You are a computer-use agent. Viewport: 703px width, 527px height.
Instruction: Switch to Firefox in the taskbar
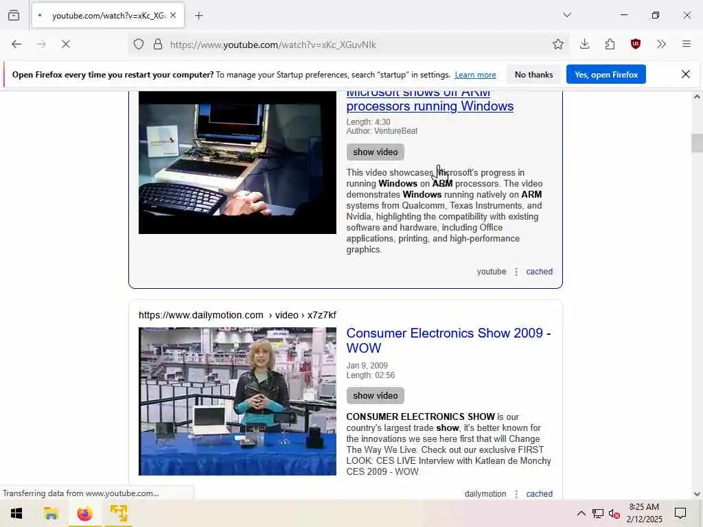[84, 513]
